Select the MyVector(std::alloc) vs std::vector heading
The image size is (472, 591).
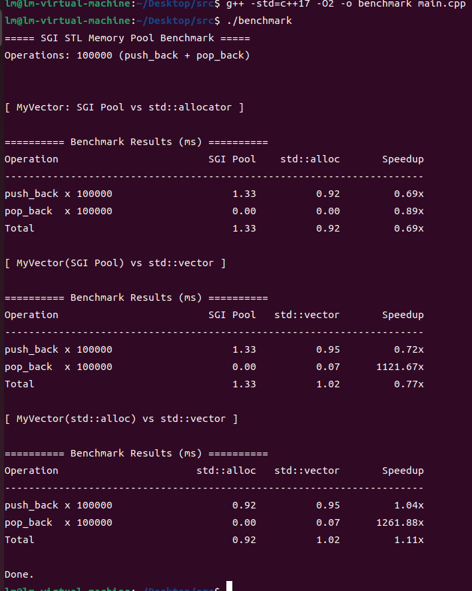[x=121, y=419]
